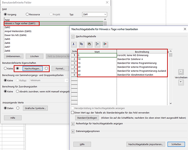Select 'Dauer bis MS (Zahl4)' field entry

point(15,35)
